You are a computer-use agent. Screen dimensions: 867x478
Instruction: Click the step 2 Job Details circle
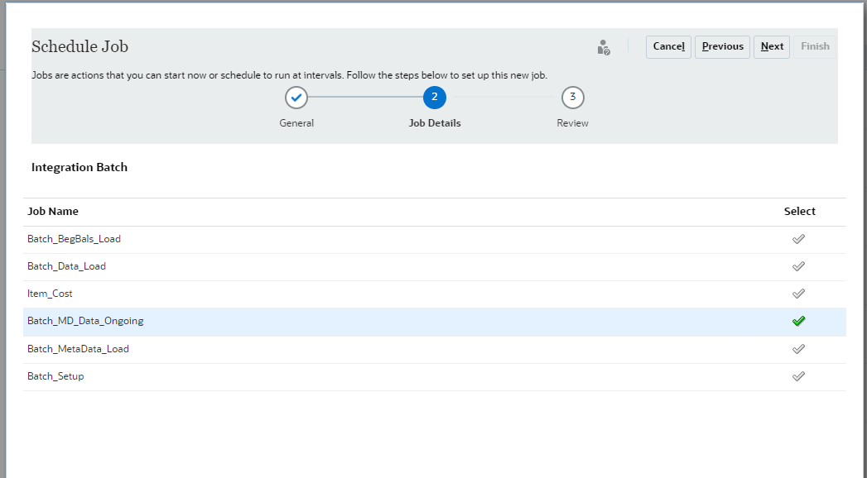[435, 98]
